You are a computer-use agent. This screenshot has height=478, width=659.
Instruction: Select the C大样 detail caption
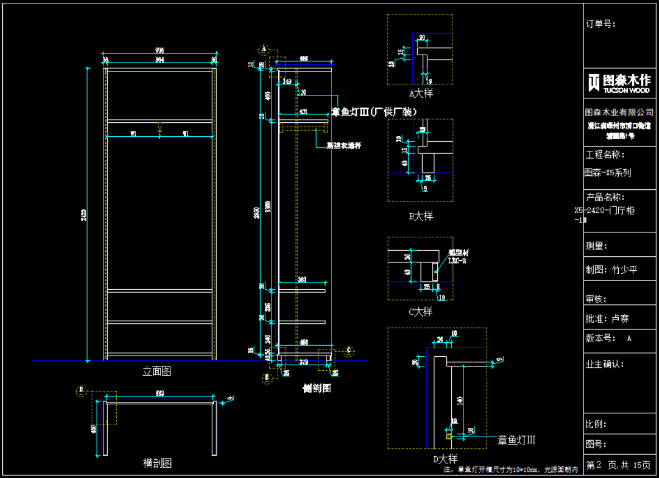pos(421,312)
